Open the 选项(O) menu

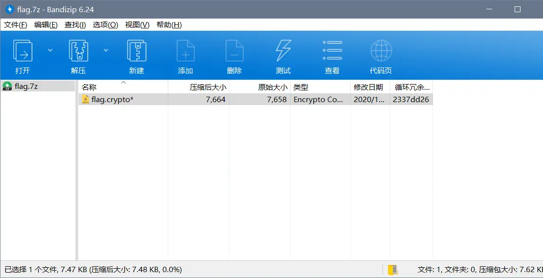[x=105, y=25]
